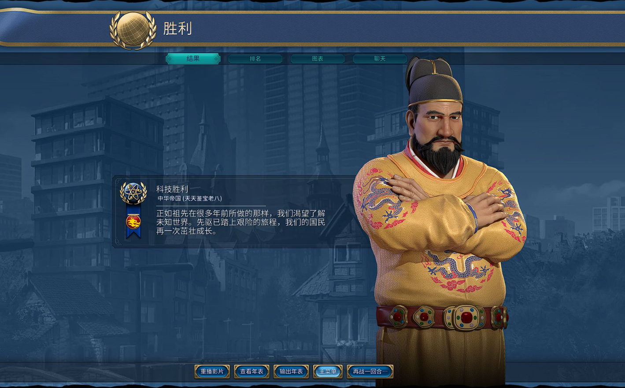Switch to the 结果 tab
This screenshot has width=625, height=388.
pos(193,59)
